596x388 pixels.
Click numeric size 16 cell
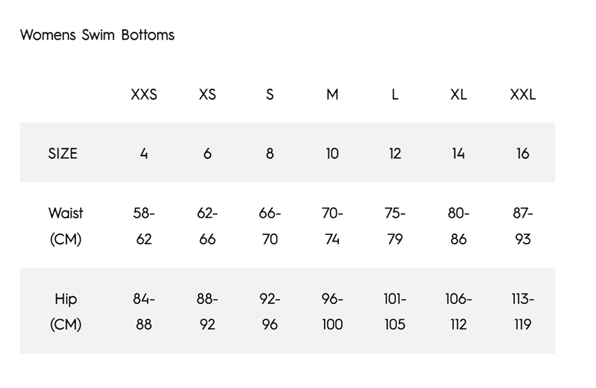click(x=522, y=154)
